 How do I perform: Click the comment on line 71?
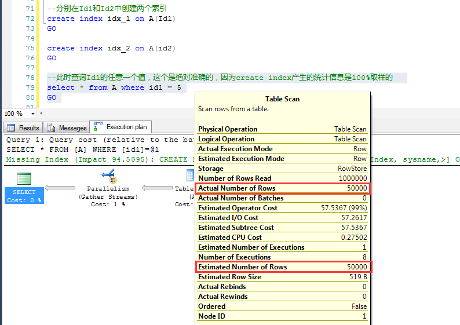(107, 9)
